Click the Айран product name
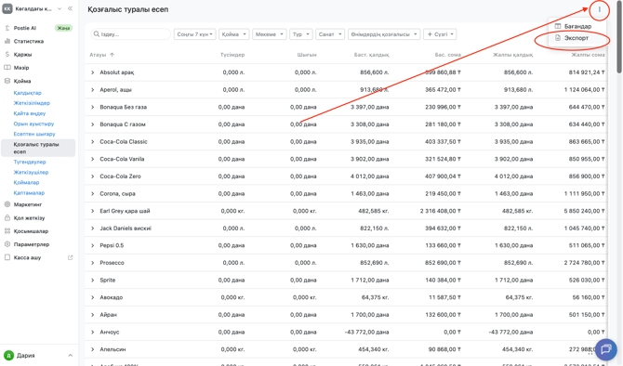The width and height of the screenshot is (623, 366). [108, 315]
